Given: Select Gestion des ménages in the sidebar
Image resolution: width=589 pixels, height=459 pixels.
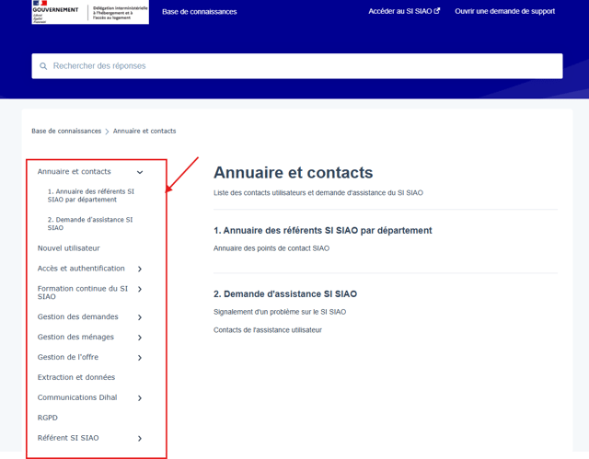Looking at the screenshot, I should (x=75, y=337).
